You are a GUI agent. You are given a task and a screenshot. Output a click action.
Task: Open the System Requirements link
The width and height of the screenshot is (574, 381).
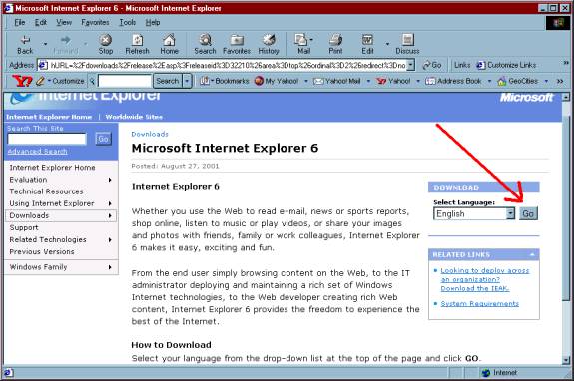click(479, 303)
